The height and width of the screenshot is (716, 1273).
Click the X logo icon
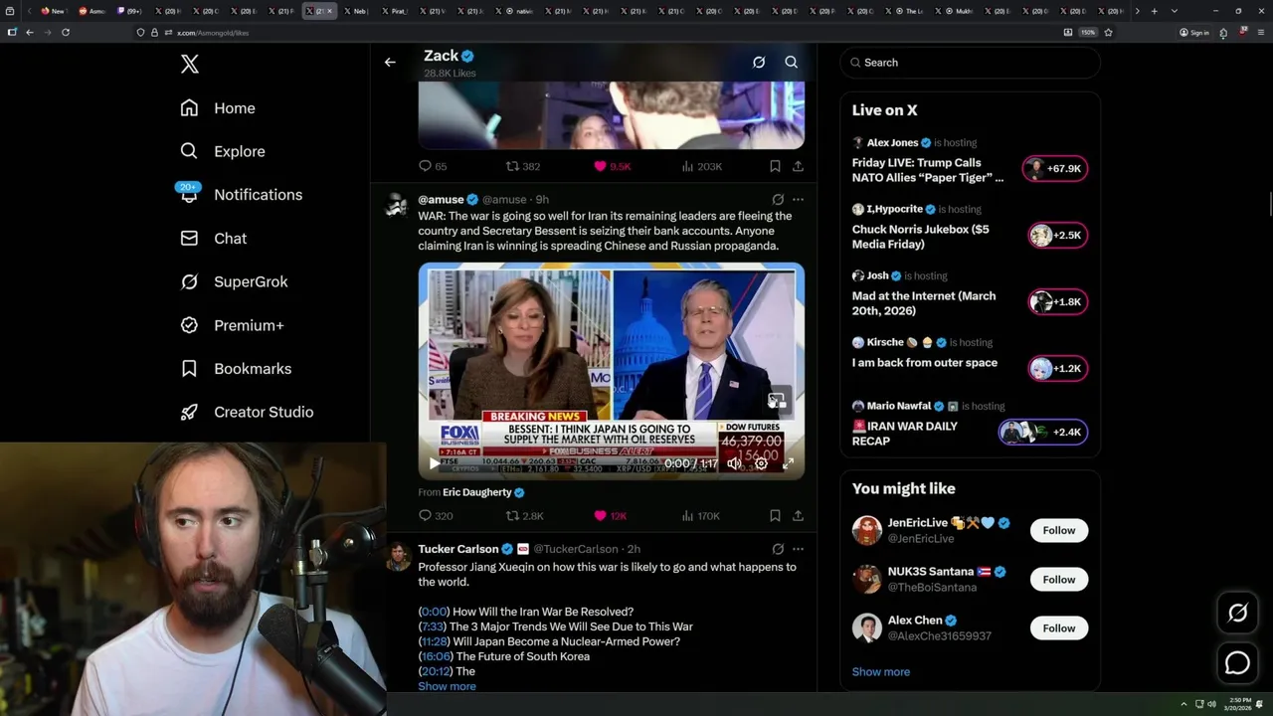coord(189,65)
